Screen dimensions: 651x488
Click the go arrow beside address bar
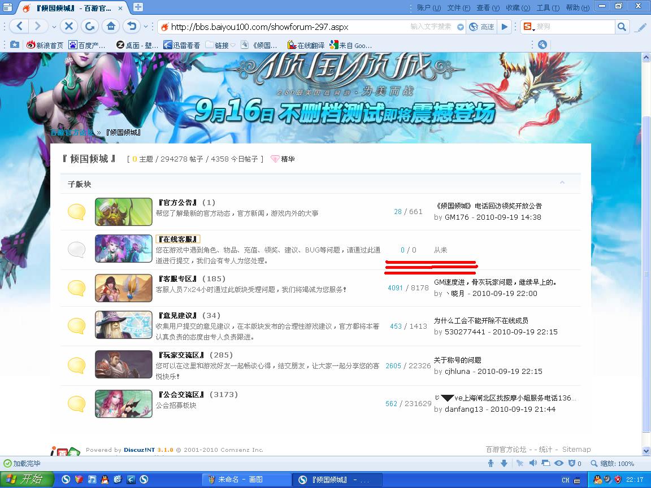click(x=505, y=27)
